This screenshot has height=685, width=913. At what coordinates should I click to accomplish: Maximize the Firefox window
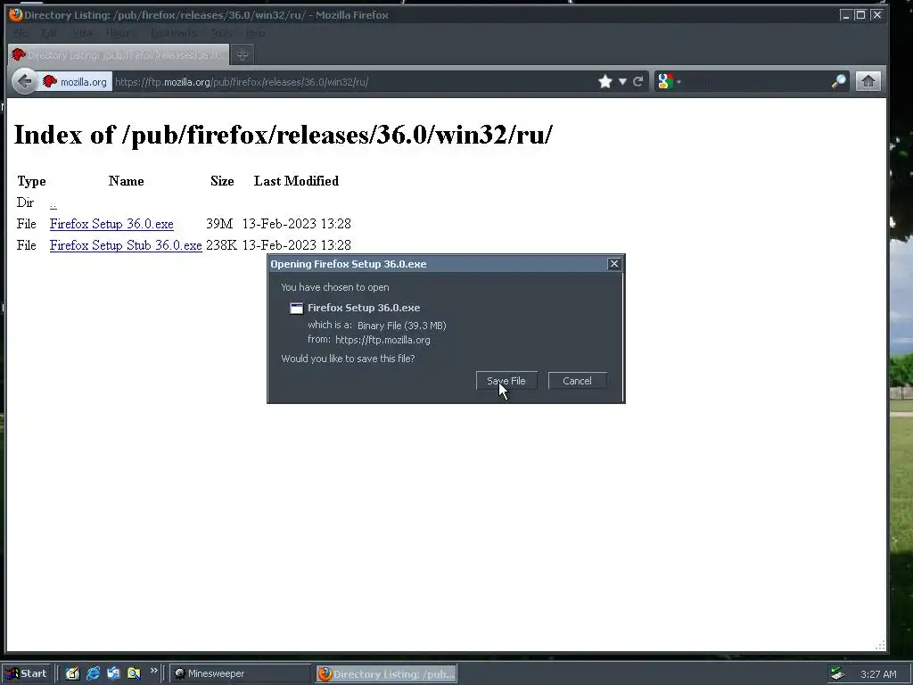click(x=860, y=15)
